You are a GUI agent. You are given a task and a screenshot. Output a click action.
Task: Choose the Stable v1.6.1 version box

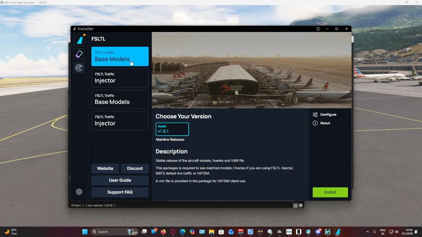pyautogui.click(x=172, y=129)
